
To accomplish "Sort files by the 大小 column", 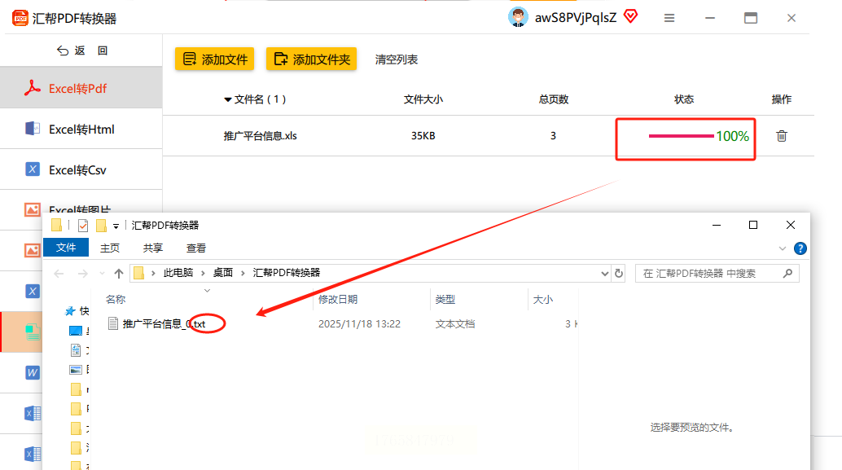I will [x=543, y=299].
